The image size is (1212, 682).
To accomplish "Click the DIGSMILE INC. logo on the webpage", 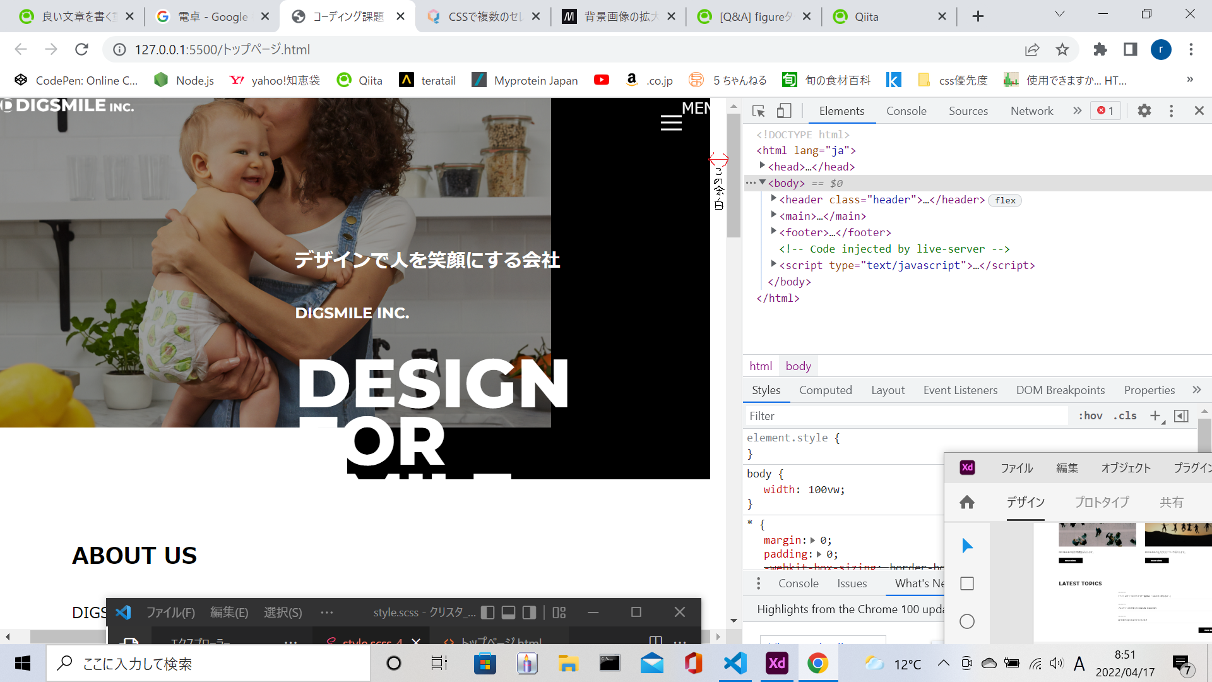I will pos(68,106).
